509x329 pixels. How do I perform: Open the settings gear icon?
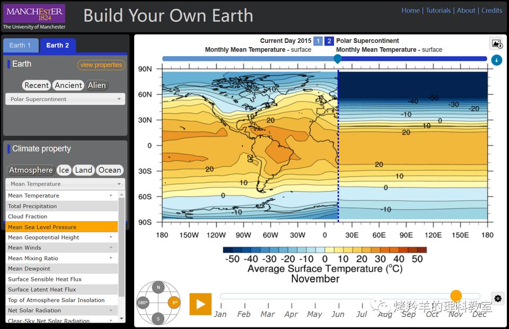click(497, 298)
